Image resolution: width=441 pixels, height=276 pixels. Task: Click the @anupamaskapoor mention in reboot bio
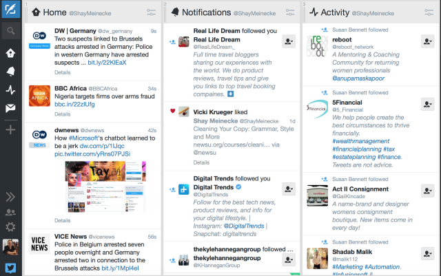(358, 78)
